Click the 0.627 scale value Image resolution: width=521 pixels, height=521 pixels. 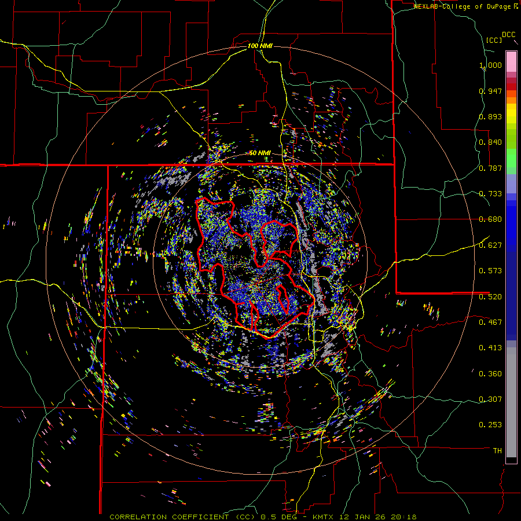[x=490, y=245]
